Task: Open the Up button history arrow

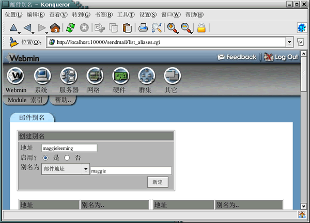Action: pos(19,33)
